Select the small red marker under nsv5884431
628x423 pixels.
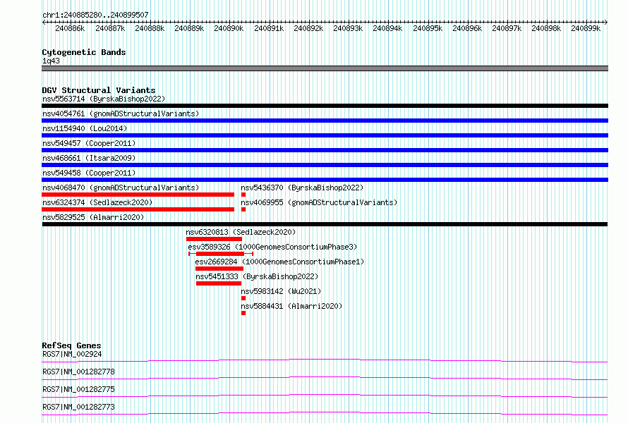(x=243, y=313)
